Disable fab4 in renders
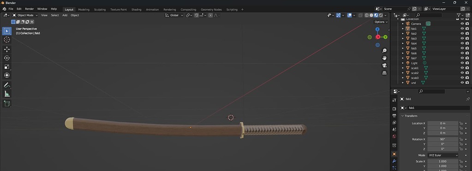This screenshot has width=472, height=171. point(467,43)
